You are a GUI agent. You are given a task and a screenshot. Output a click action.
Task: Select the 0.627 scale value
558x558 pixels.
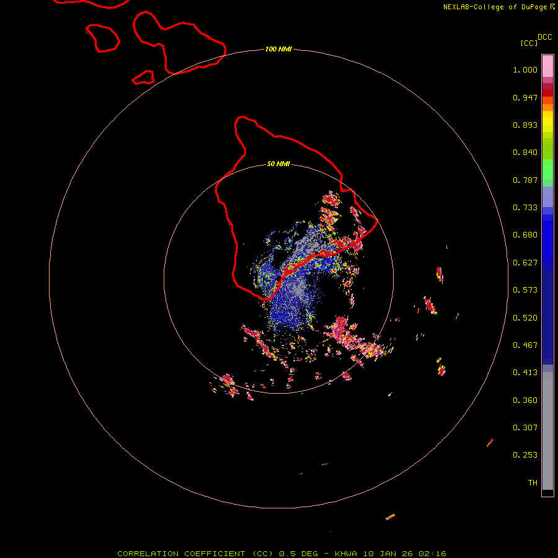[x=525, y=263]
